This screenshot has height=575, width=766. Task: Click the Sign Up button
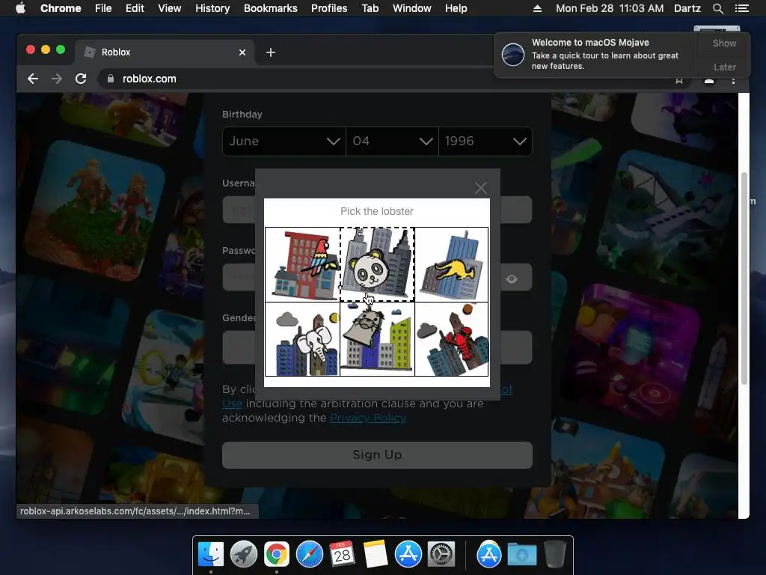pyautogui.click(x=377, y=454)
